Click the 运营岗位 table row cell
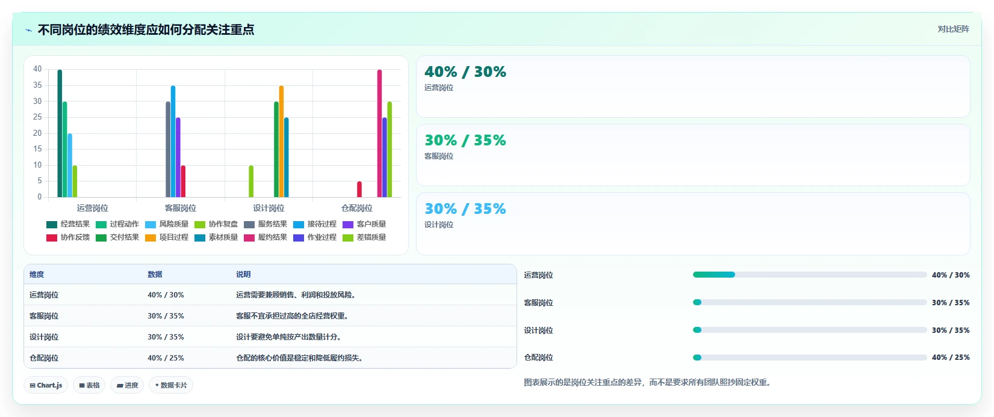The height and width of the screenshot is (417, 994). click(x=44, y=295)
